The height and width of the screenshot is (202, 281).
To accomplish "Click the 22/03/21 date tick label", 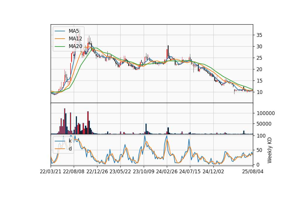I will point(51,172).
